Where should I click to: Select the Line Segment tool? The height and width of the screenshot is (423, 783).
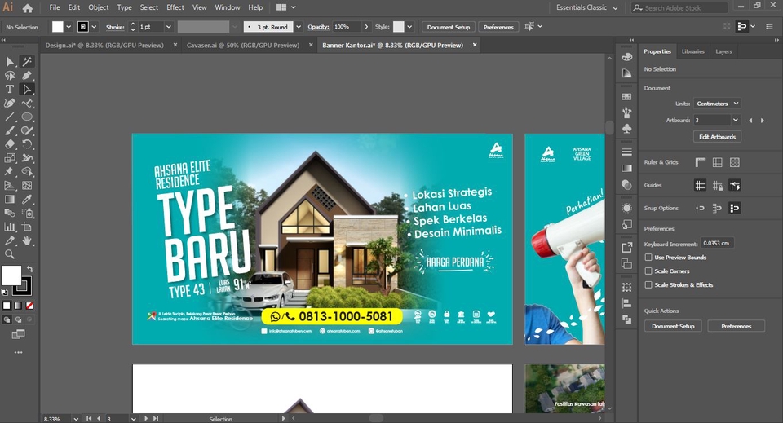coord(10,117)
